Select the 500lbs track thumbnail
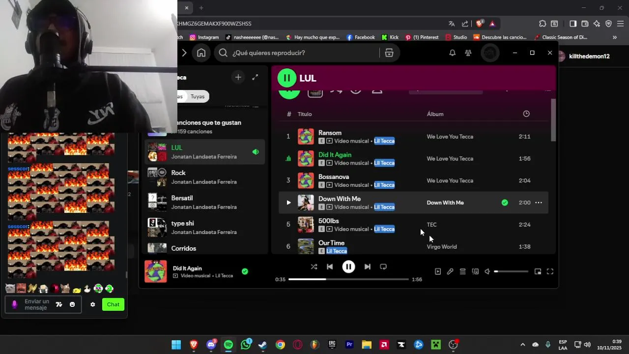 [x=306, y=225]
